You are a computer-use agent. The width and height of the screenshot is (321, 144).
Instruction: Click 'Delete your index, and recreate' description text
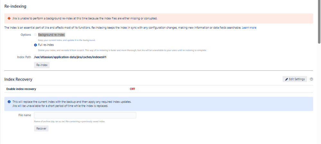click(122, 50)
